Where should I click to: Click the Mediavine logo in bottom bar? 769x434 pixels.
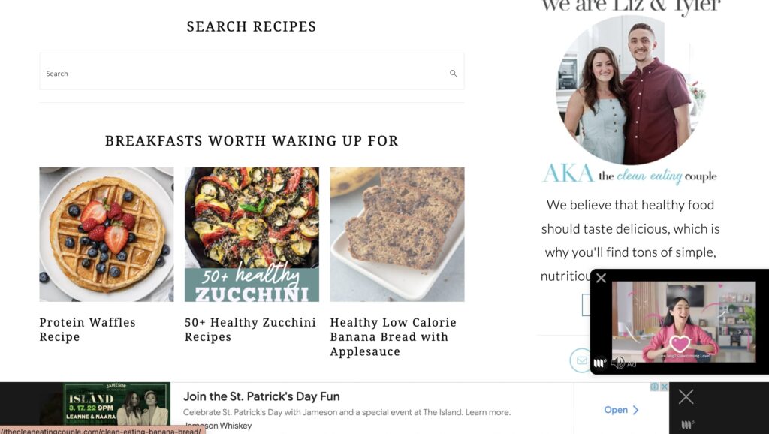(688, 425)
